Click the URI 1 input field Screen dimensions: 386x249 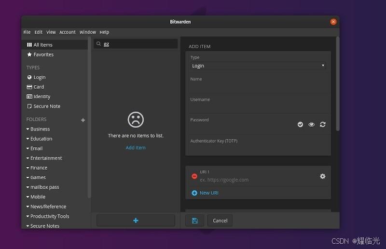[257, 180]
